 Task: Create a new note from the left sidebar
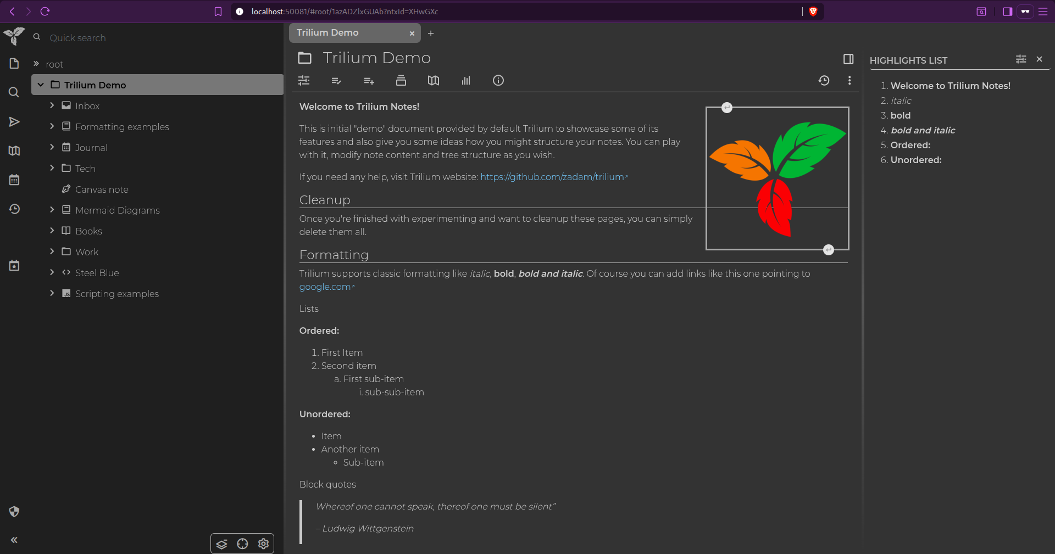tap(14, 64)
